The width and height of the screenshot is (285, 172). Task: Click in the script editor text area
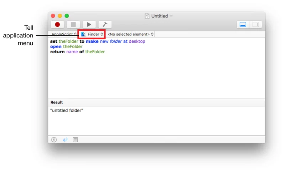156,68
